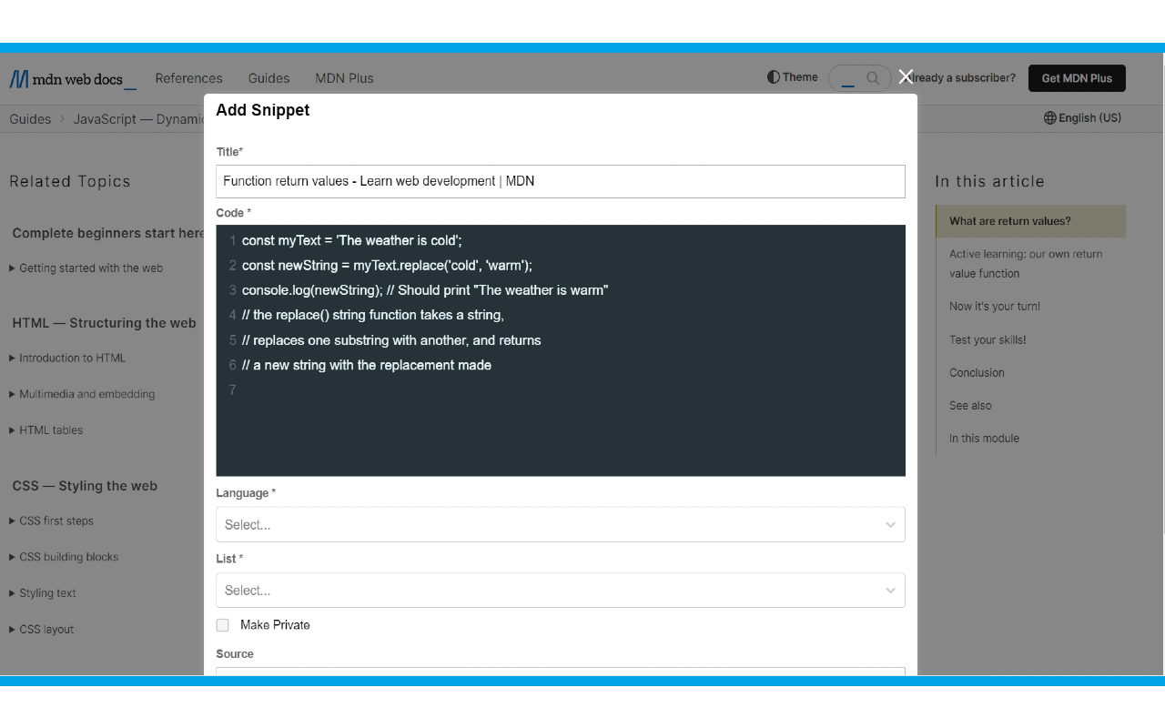Click the snippet Title input field
Image resolution: width=1165 pixels, height=728 pixels.
tap(560, 181)
